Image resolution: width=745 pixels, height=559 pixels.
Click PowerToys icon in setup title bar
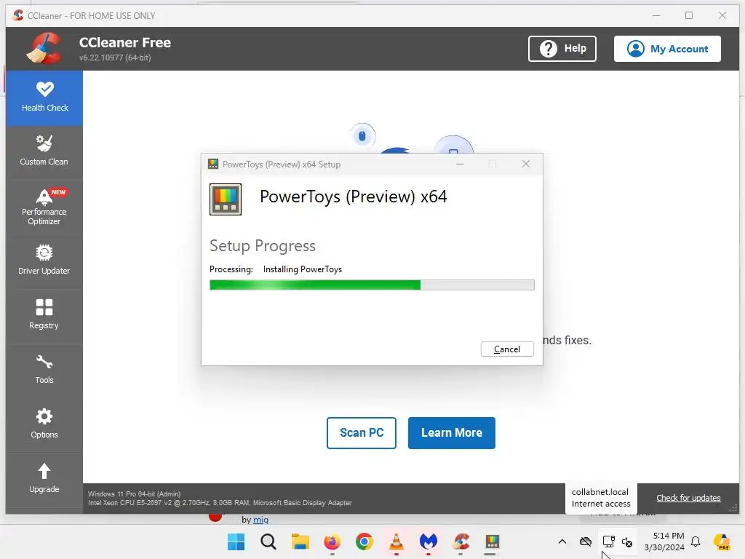(213, 164)
